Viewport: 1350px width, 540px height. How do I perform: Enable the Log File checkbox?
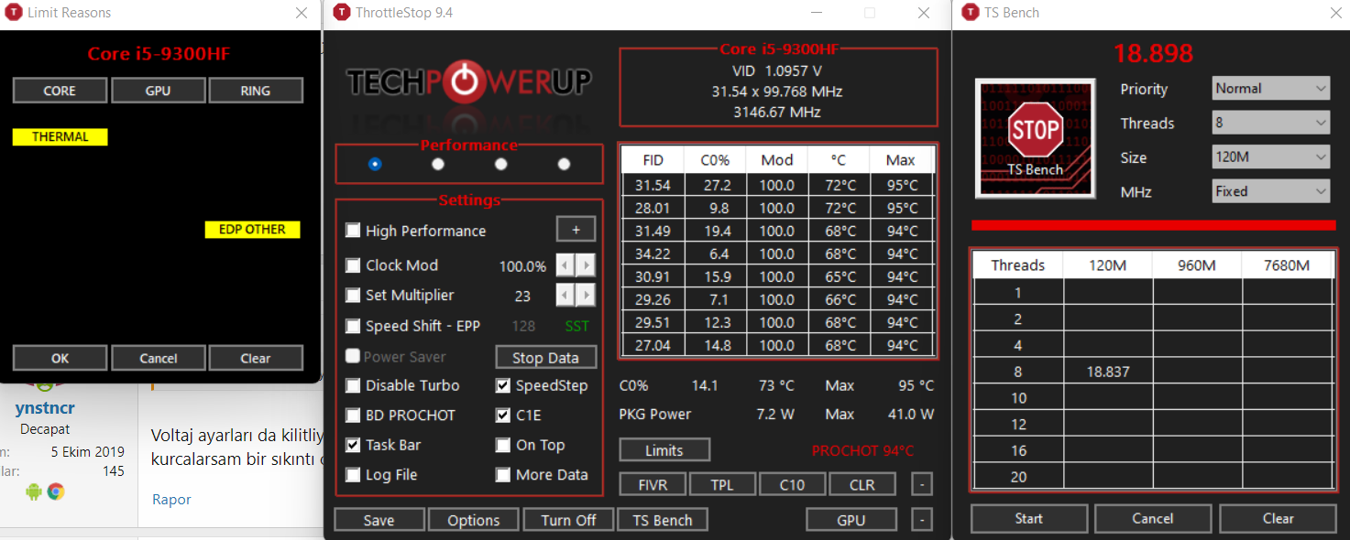(x=353, y=475)
